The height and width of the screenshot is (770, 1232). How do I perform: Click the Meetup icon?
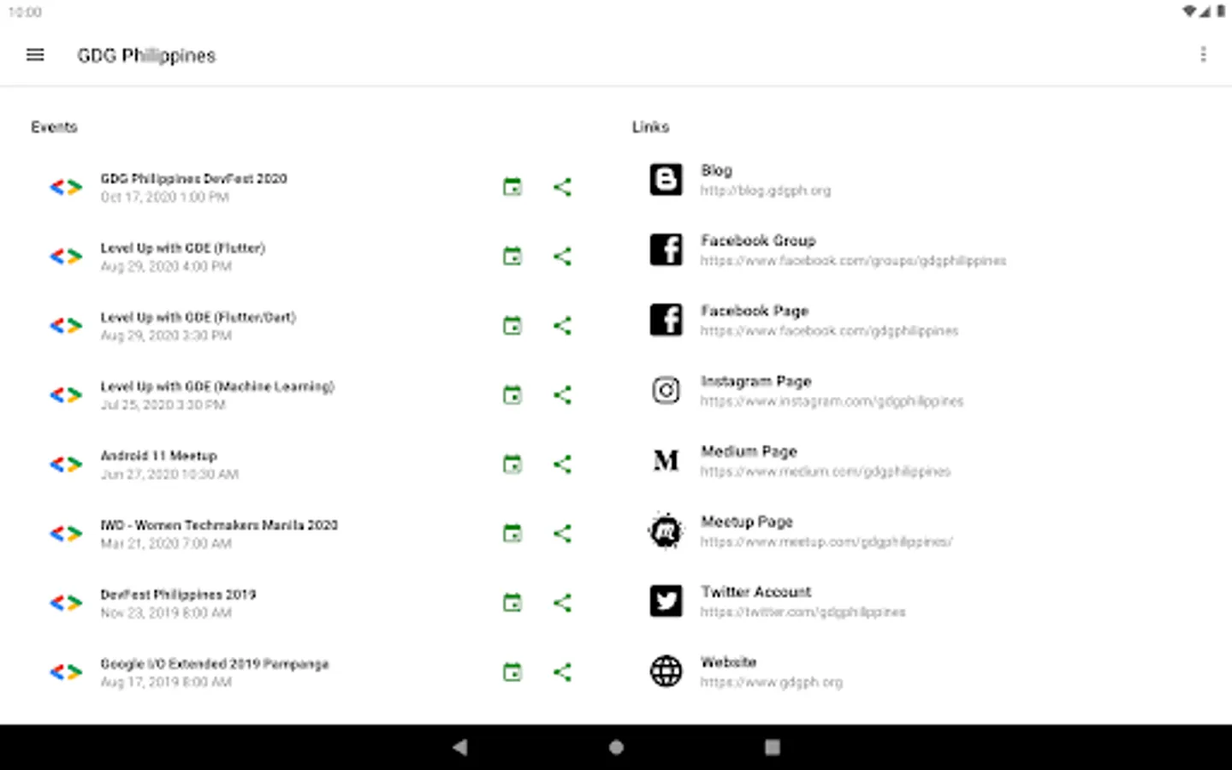666,530
